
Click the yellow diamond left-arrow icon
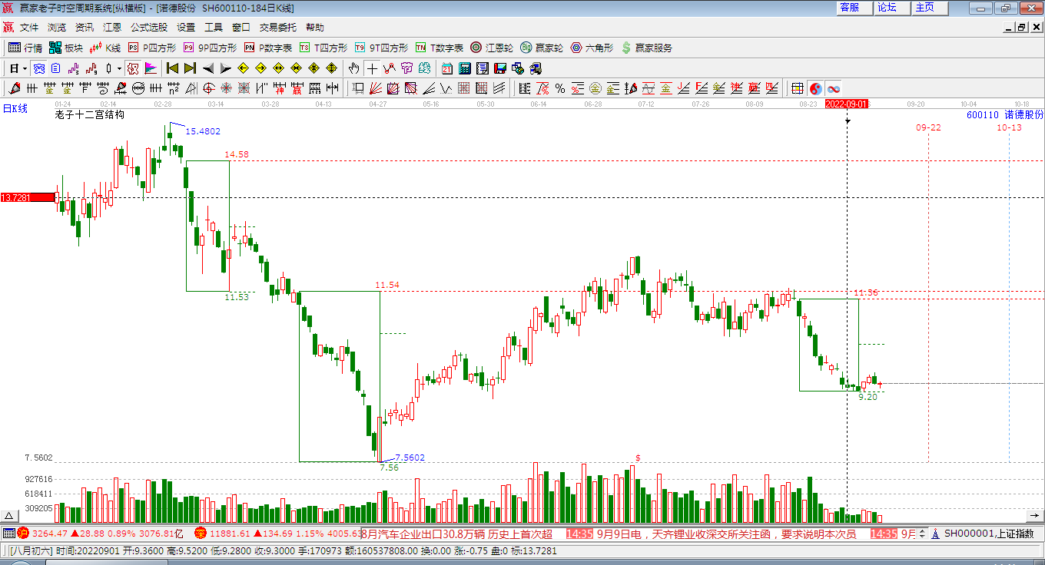[243, 68]
